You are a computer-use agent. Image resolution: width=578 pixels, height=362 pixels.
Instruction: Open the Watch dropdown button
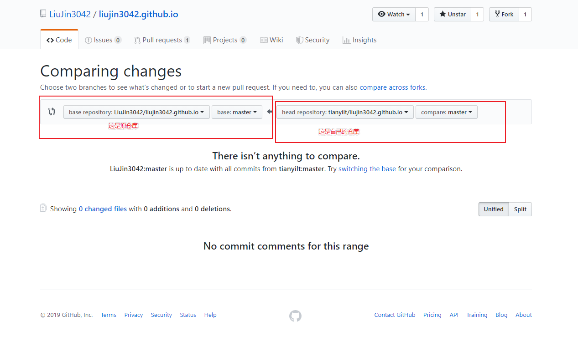(x=394, y=14)
